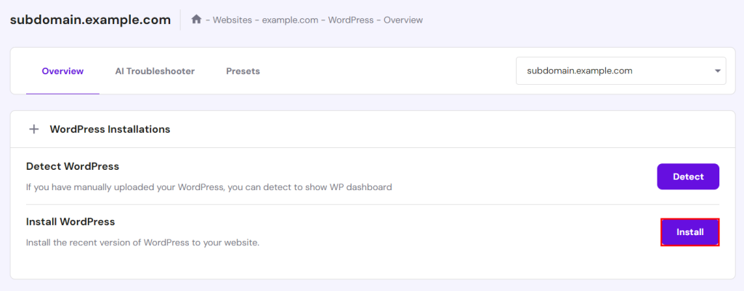Select text about manually uploaded WordPress
Image resolution: width=744 pixels, height=291 pixels.
tap(209, 187)
